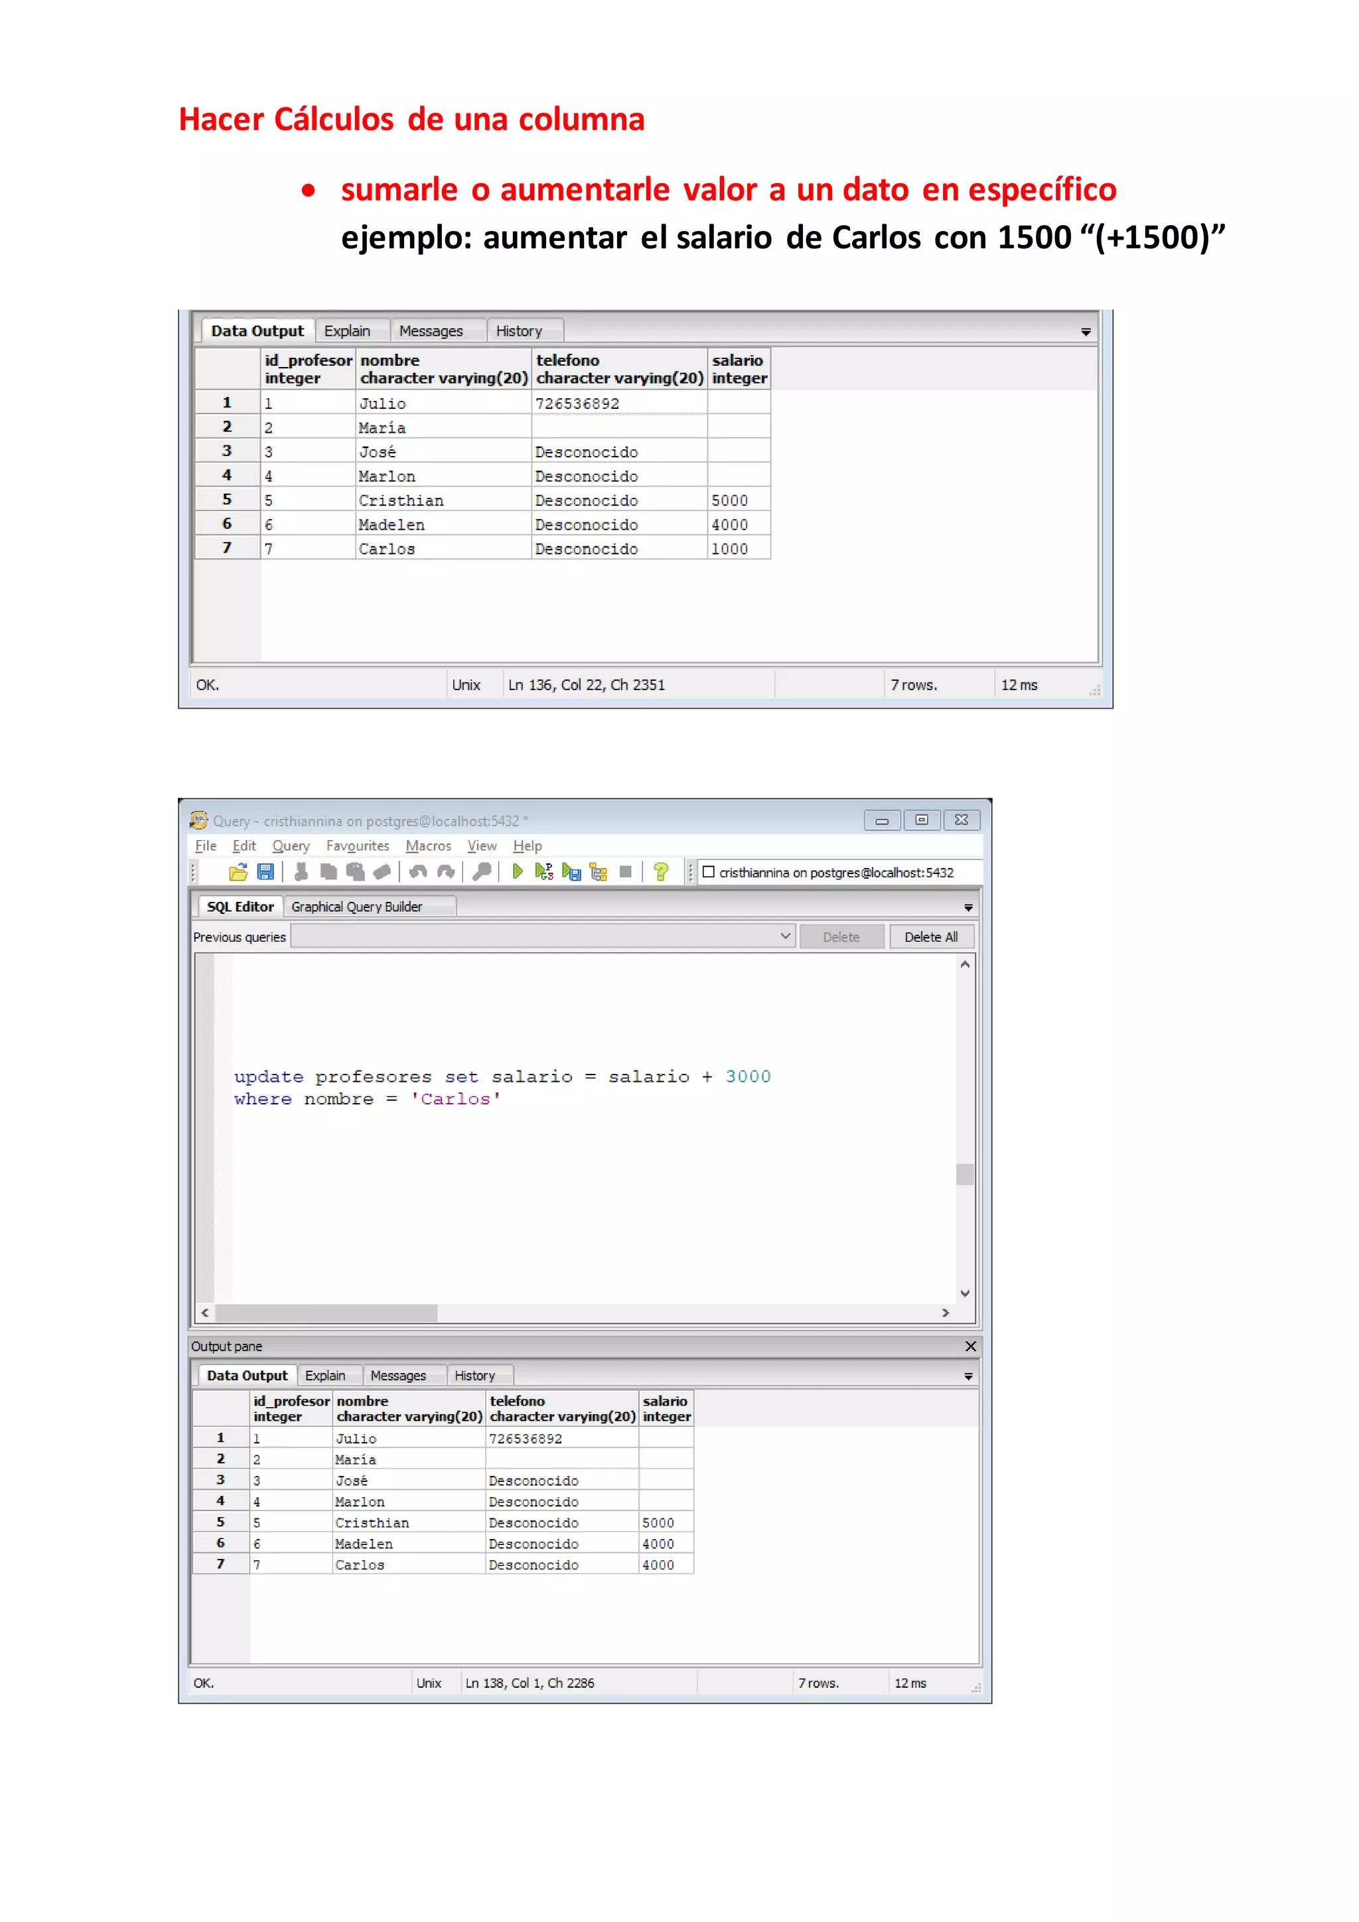Image resolution: width=1359 pixels, height=1922 pixels.
Task: Open the Favourites menu
Action: click(358, 846)
